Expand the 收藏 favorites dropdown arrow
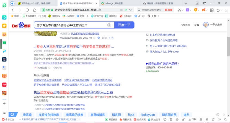The height and width of the screenshot is (123, 230). pos(21,16)
